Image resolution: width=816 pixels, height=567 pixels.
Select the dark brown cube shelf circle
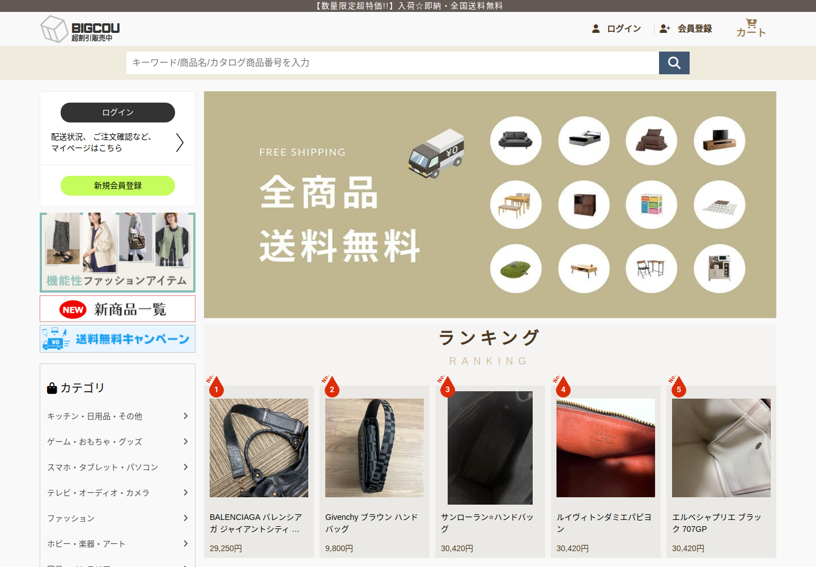[x=584, y=205]
